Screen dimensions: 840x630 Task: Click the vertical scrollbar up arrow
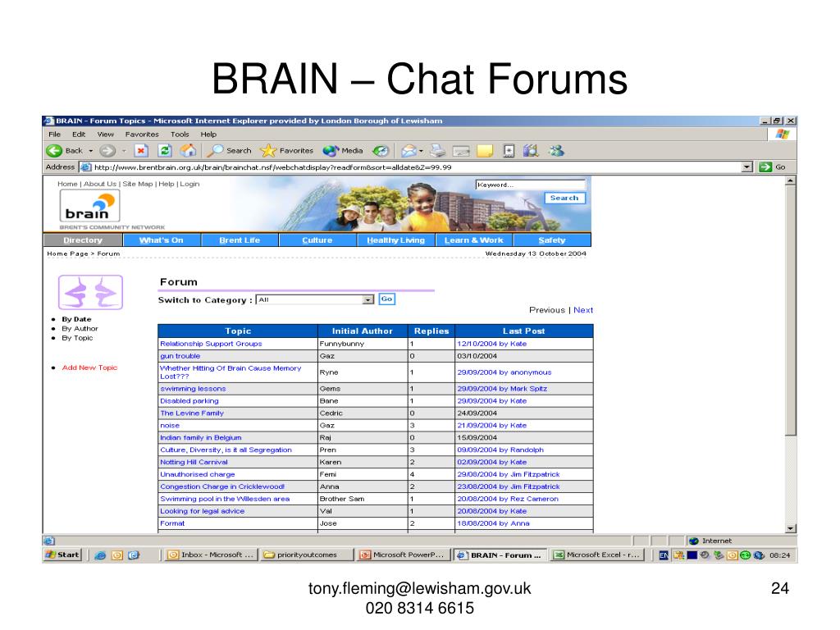pyautogui.click(x=791, y=181)
